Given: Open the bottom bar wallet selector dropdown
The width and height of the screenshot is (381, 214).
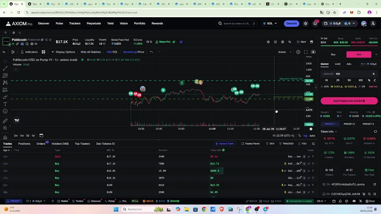Looking at the screenshot, I should 36,201.
